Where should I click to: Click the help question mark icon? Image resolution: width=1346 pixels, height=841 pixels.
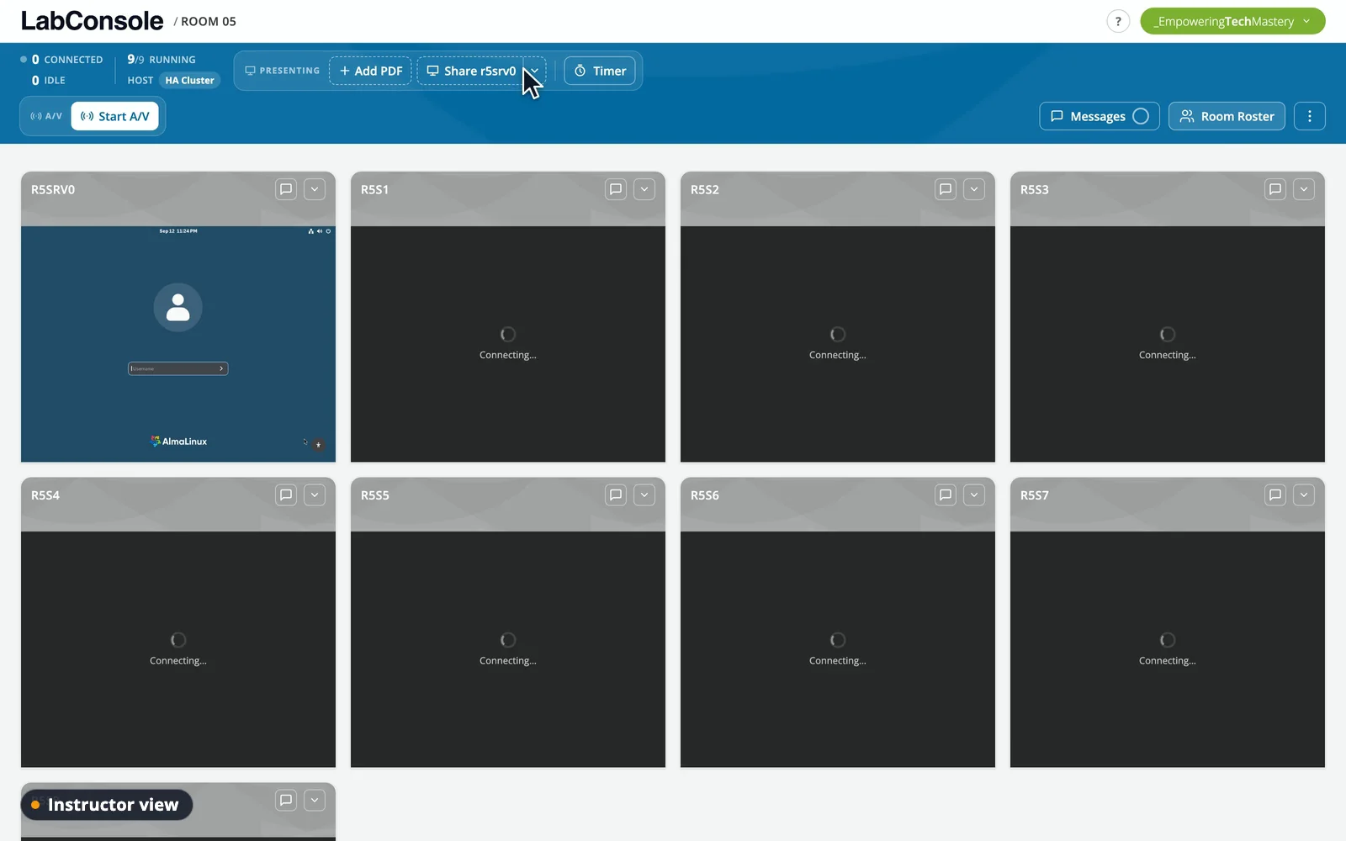point(1118,21)
